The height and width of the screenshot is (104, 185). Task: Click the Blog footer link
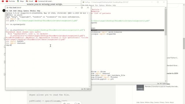point(152,102)
